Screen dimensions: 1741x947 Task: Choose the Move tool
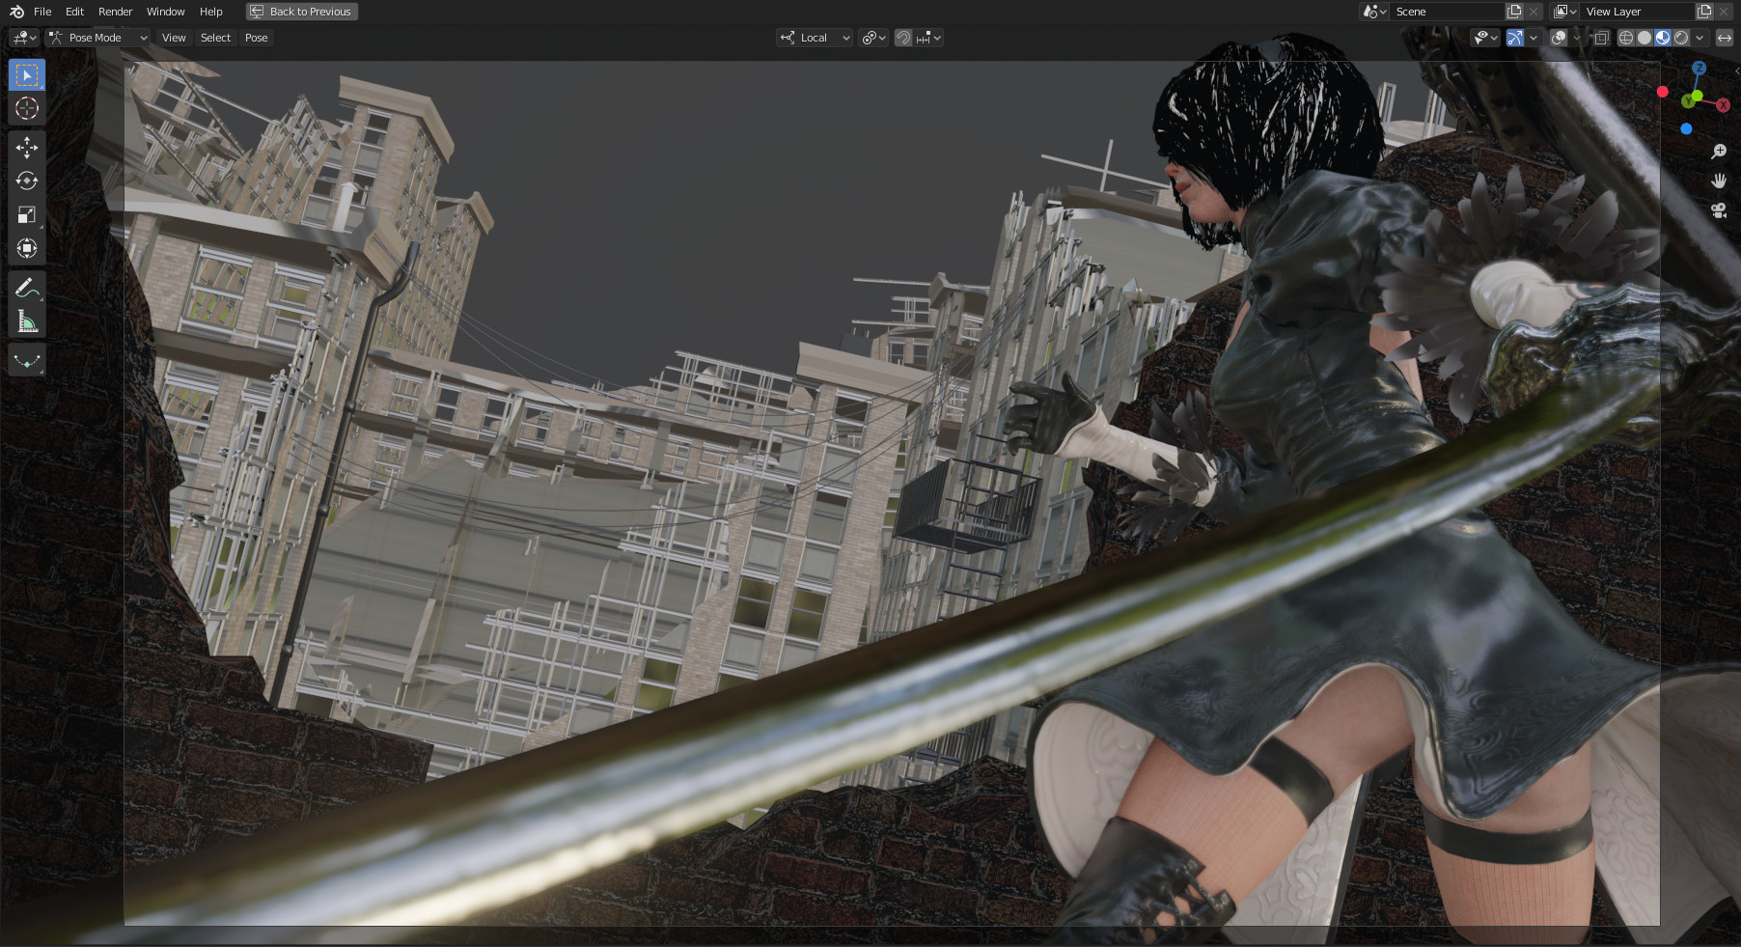pos(27,147)
